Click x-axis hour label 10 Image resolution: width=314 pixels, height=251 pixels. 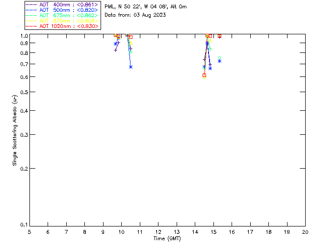(121, 232)
